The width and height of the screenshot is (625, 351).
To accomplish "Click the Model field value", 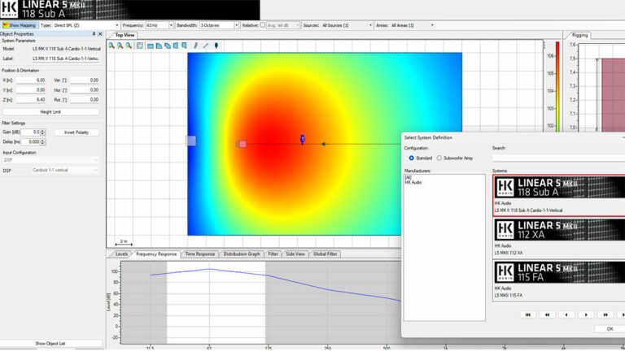I will click(x=67, y=49).
